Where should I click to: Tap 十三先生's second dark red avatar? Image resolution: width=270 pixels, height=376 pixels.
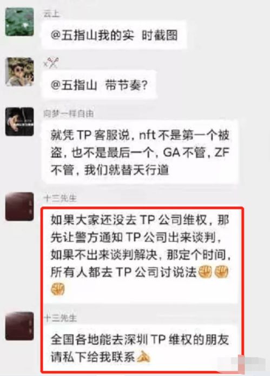click(19, 326)
